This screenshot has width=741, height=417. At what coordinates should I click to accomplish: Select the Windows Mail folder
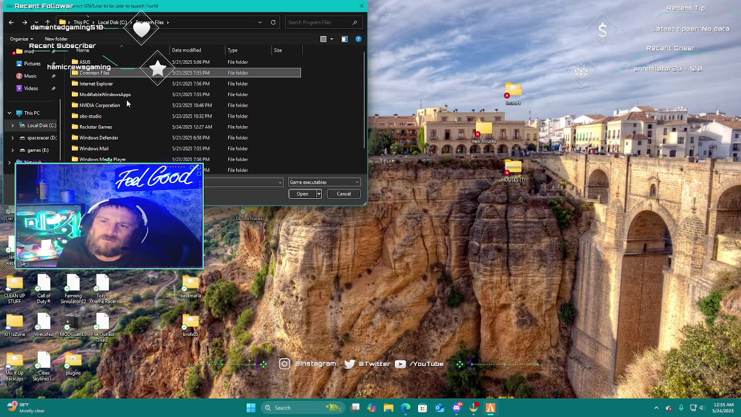point(94,149)
